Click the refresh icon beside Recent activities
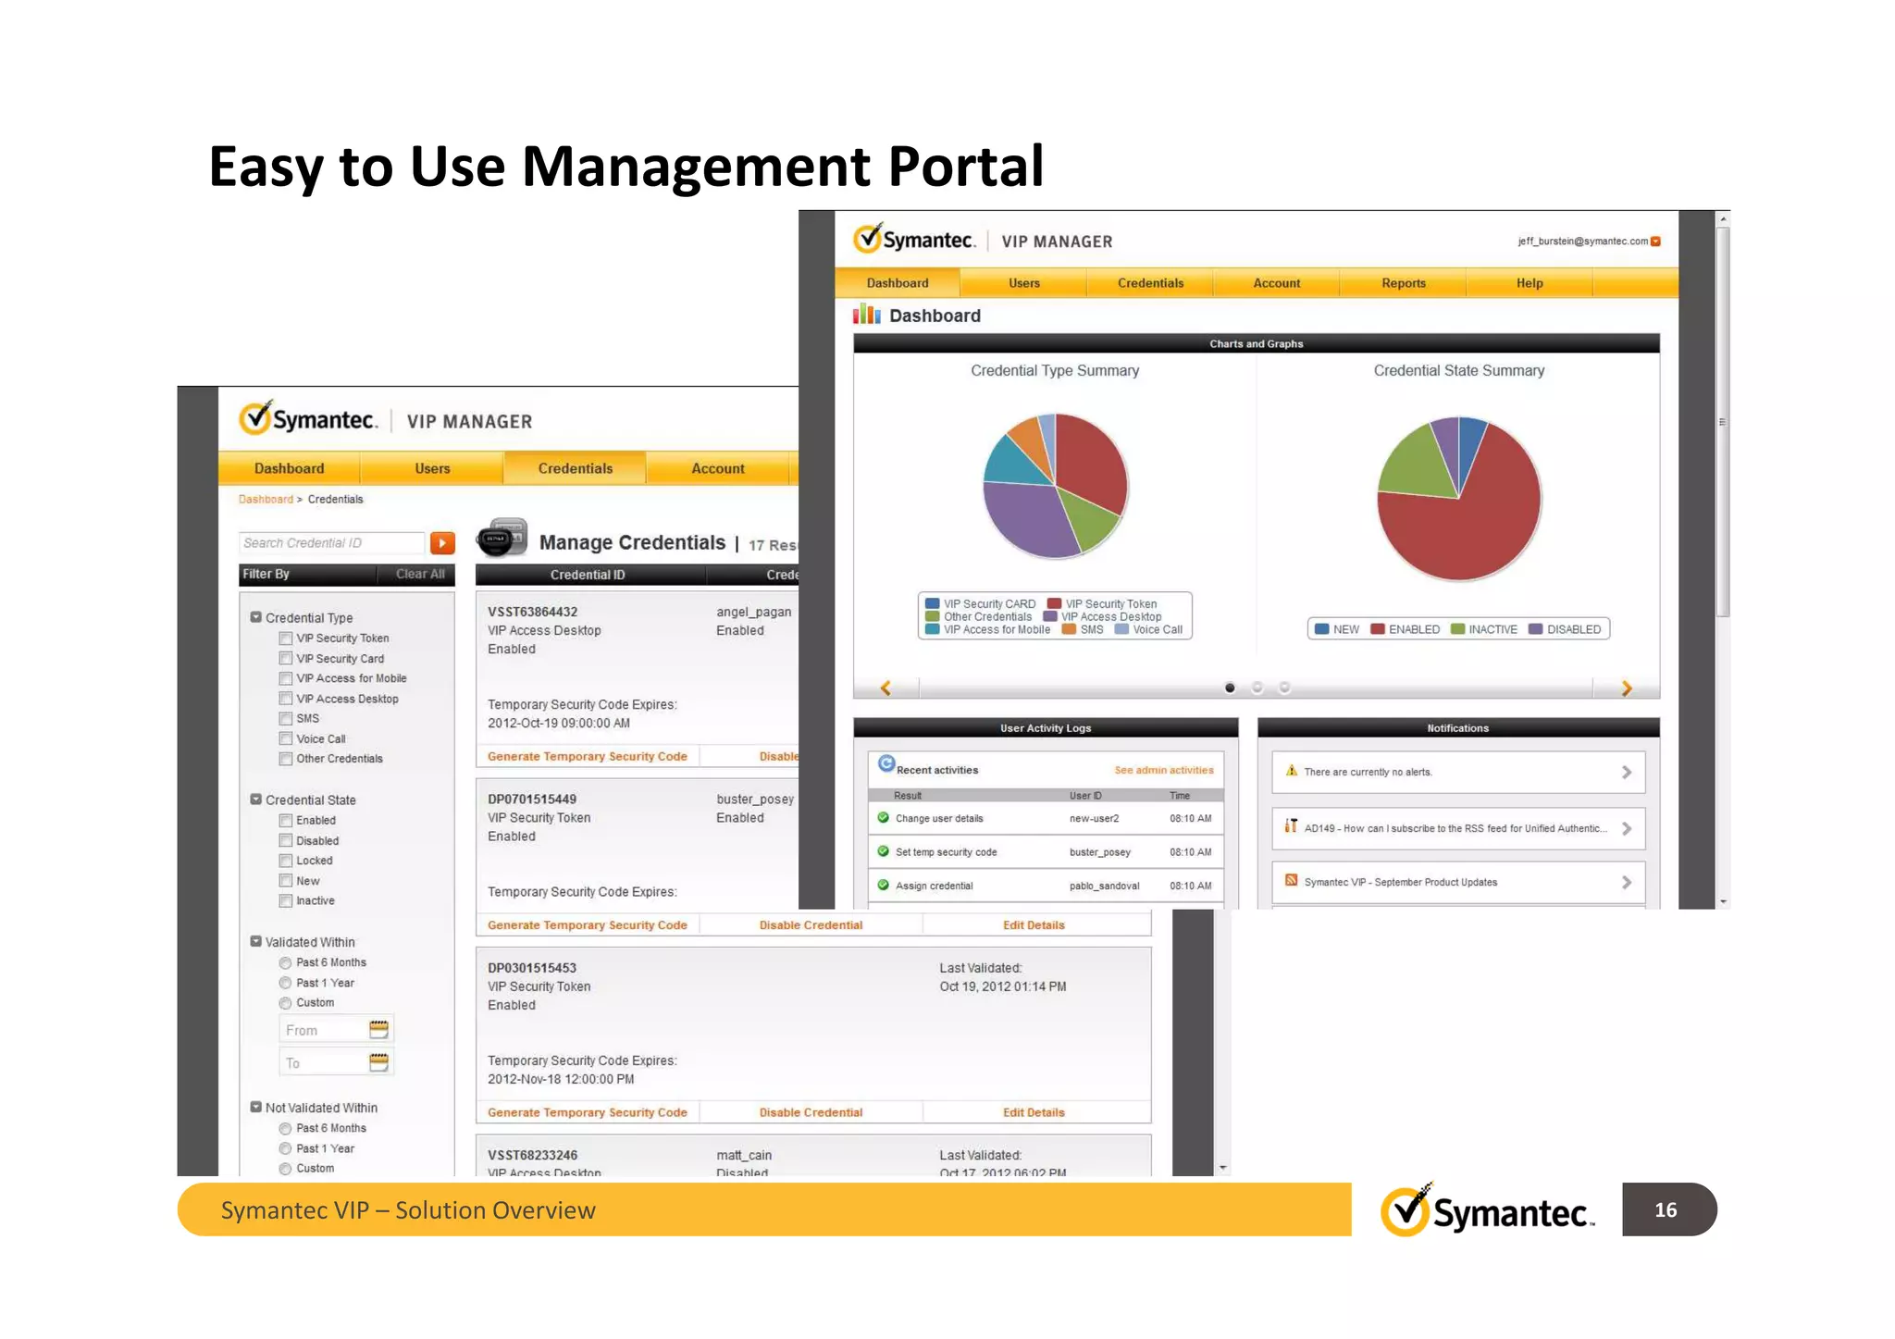Screen dimensions: 1895x1339 click(886, 763)
